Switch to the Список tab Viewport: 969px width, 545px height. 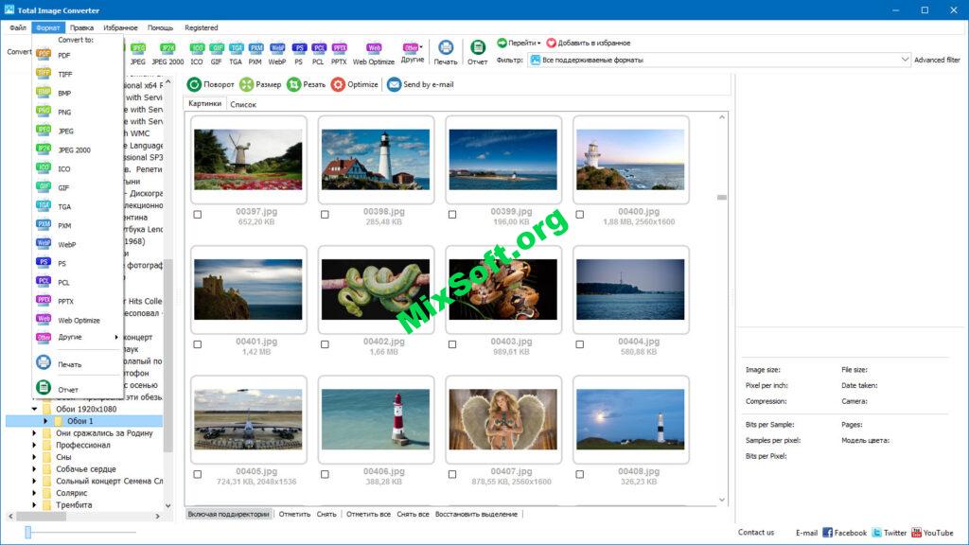(243, 104)
